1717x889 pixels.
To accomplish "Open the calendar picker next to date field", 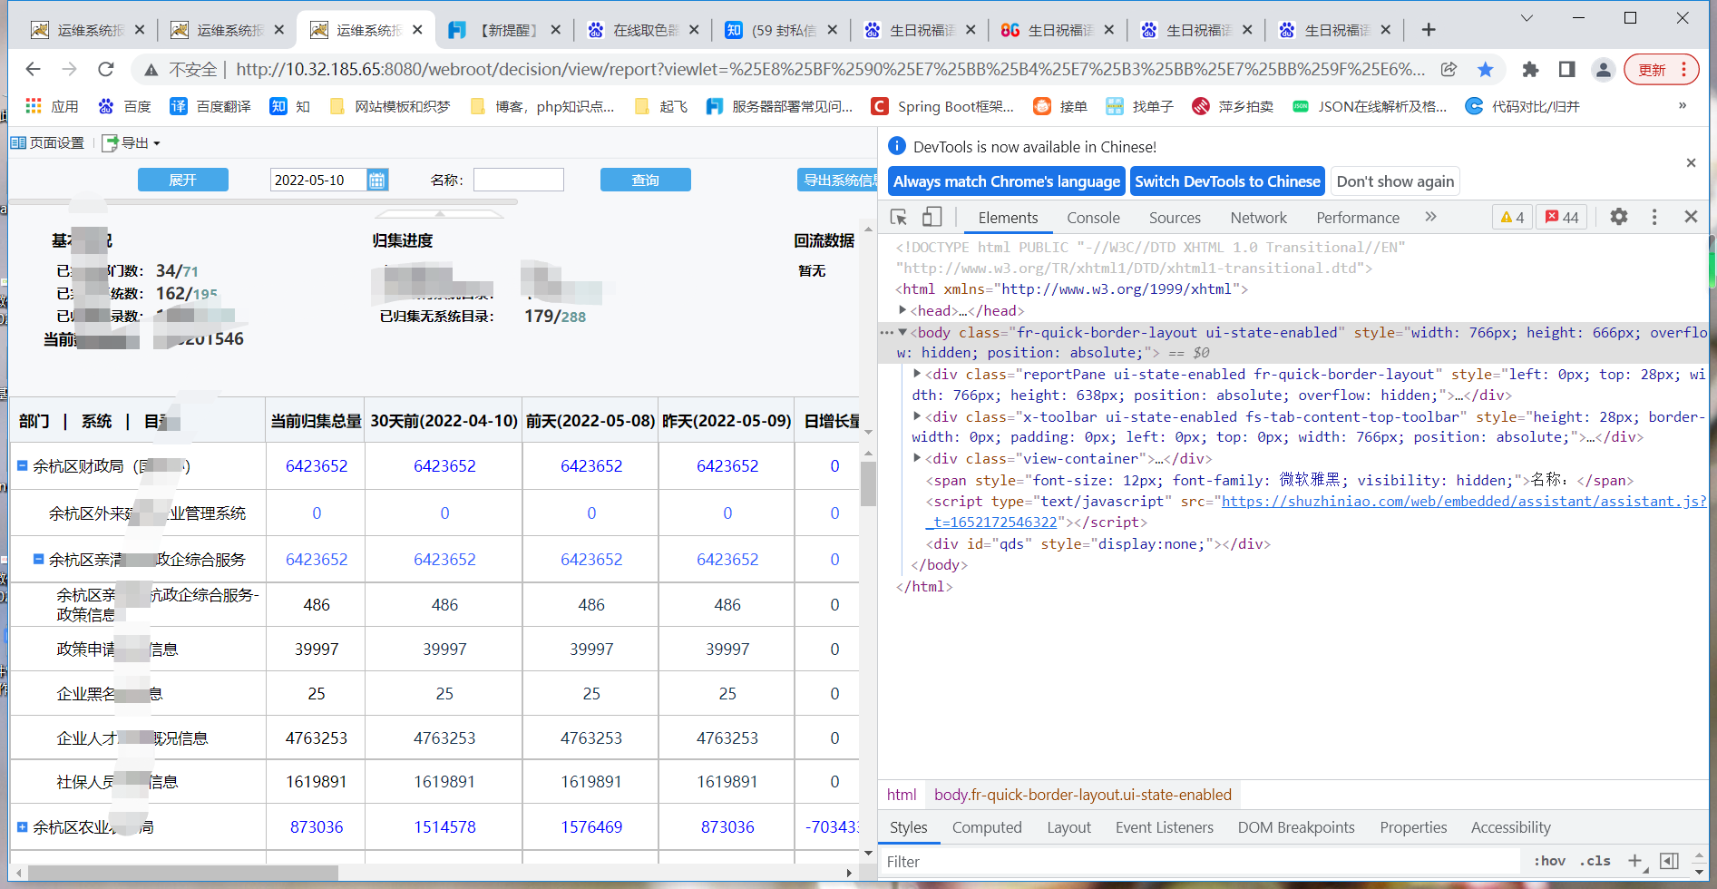I will pyautogui.click(x=377, y=180).
